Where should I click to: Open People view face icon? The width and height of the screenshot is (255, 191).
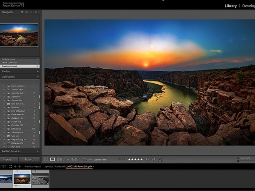click(74, 159)
